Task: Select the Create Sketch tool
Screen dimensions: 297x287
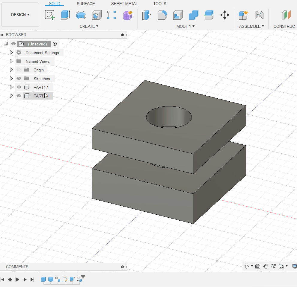Action: [50, 14]
